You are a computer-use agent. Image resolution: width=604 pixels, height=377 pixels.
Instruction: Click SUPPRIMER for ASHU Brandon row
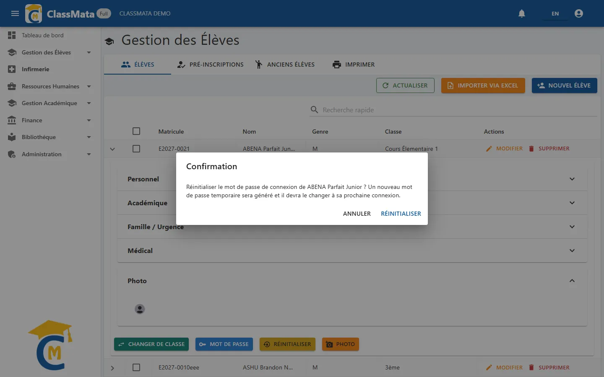(x=549, y=367)
